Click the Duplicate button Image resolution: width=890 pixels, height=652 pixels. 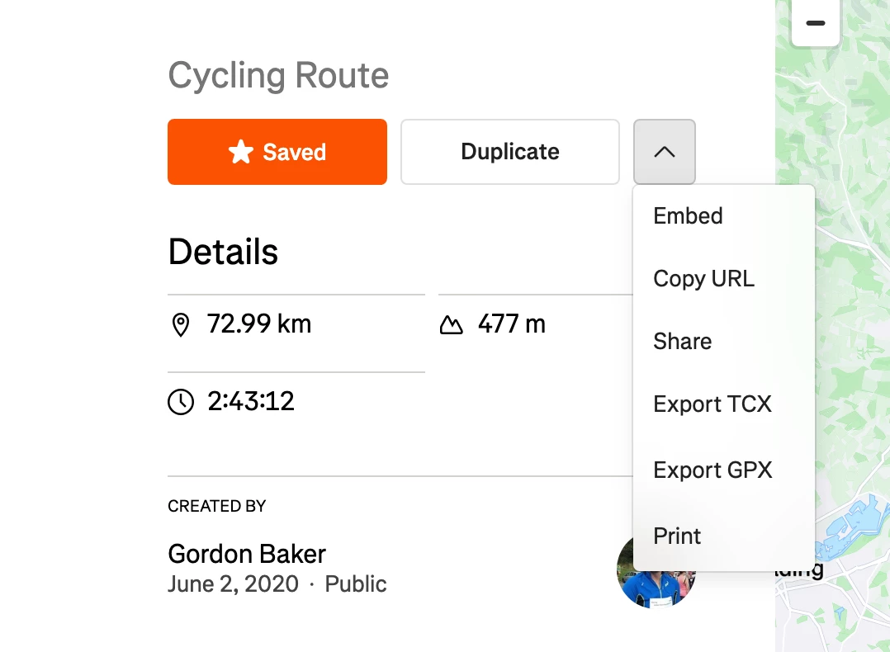[x=509, y=152]
